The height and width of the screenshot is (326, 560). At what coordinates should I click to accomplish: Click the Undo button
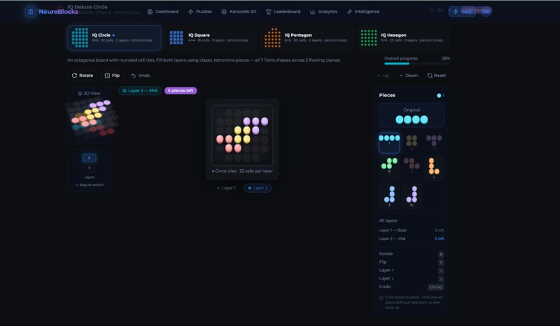(x=140, y=76)
